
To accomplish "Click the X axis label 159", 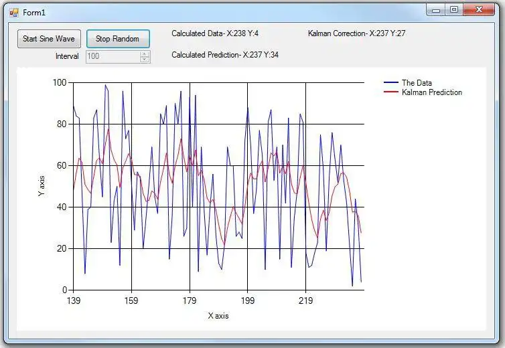I will pyautogui.click(x=131, y=300).
